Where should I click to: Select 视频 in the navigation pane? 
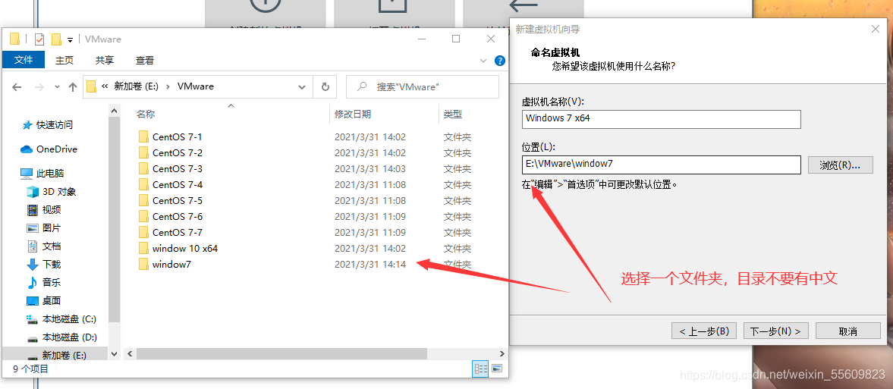(x=52, y=209)
